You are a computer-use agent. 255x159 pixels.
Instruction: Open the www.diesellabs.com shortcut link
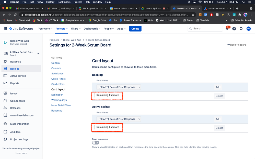21,115
